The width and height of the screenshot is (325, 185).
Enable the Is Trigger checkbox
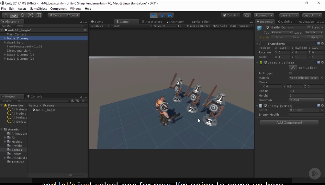click(291, 73)
